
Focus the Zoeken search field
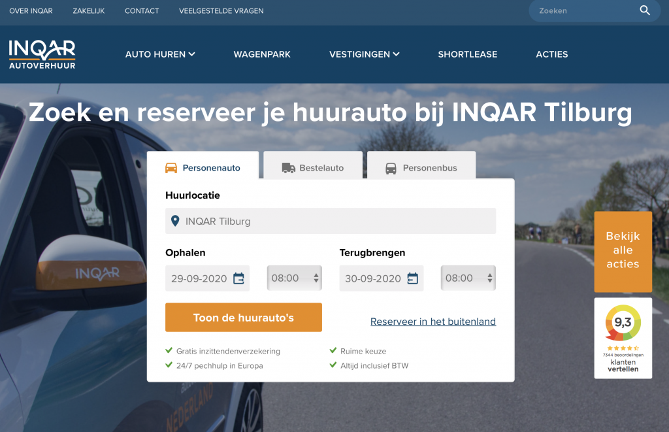(595, 11)
